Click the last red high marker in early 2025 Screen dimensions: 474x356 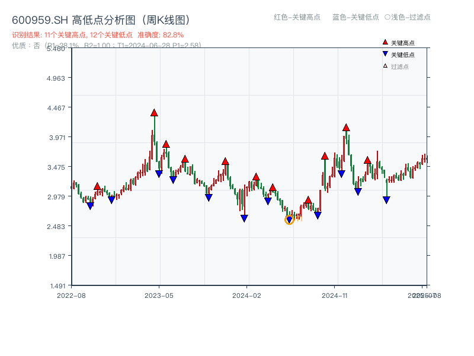367,160
